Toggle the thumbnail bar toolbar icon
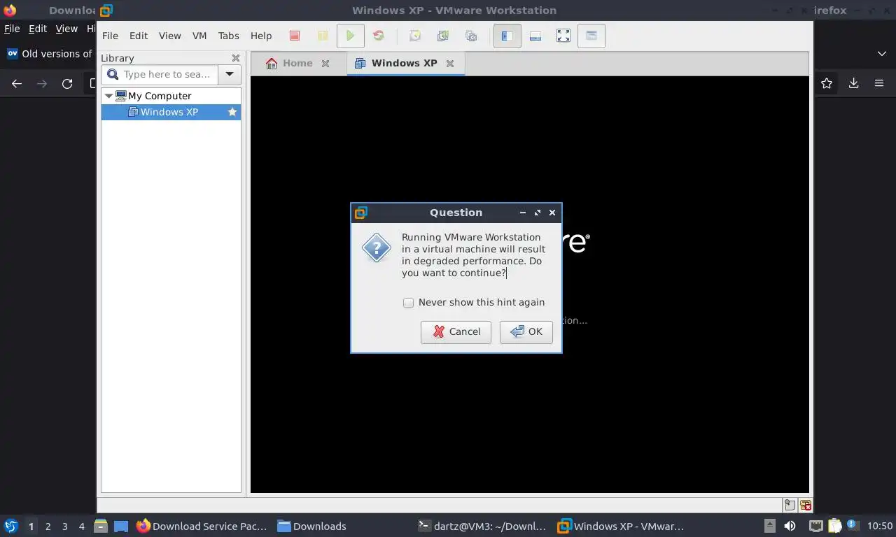 coord(535,36)
